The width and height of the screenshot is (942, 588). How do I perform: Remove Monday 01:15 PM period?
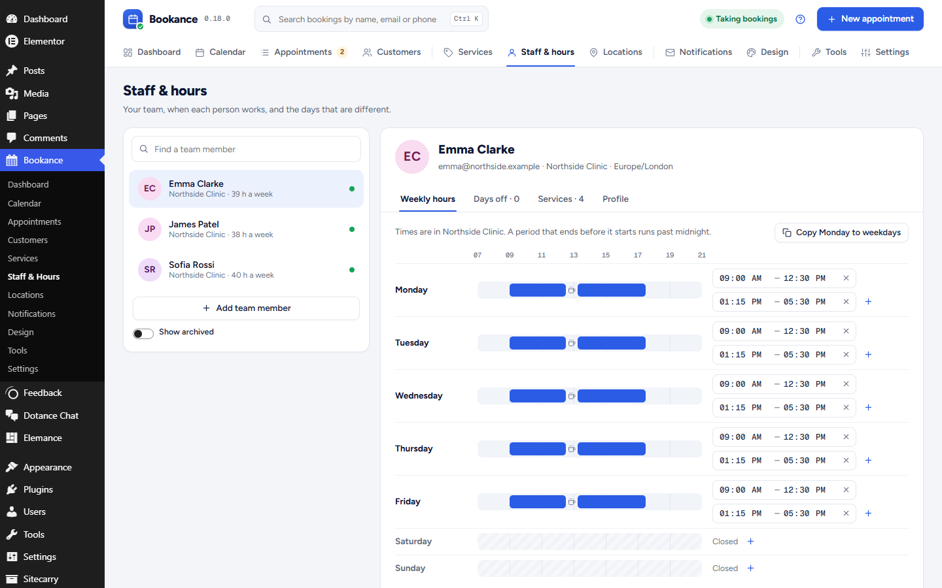point(846,302)
